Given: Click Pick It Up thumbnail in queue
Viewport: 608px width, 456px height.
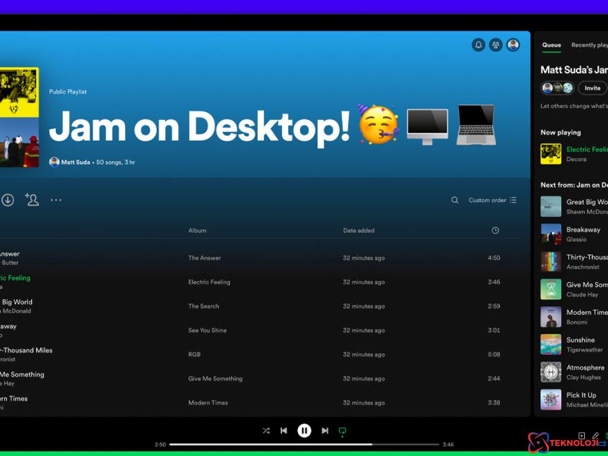Looking at the screenshot, I should (x=550, y=400).
